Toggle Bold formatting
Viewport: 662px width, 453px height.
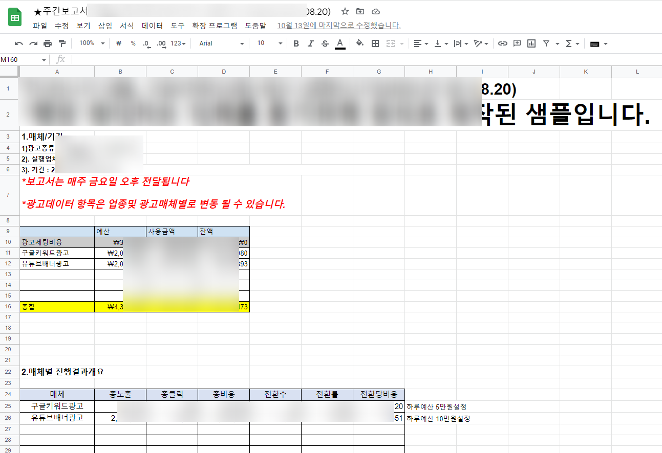[x=296, y=43]
